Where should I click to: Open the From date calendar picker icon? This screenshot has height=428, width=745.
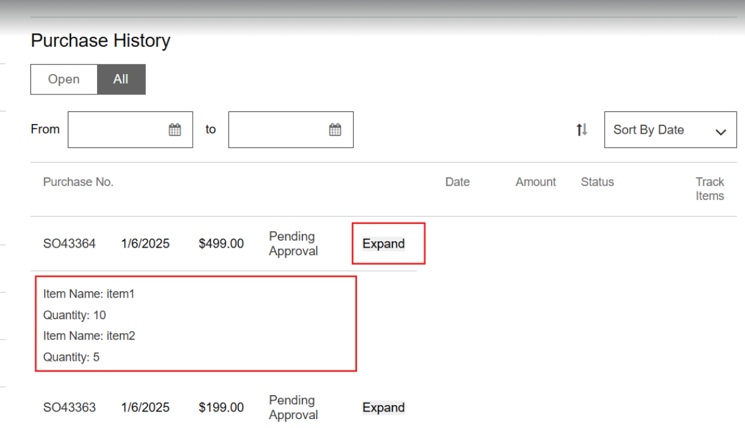tap(175, 130)
